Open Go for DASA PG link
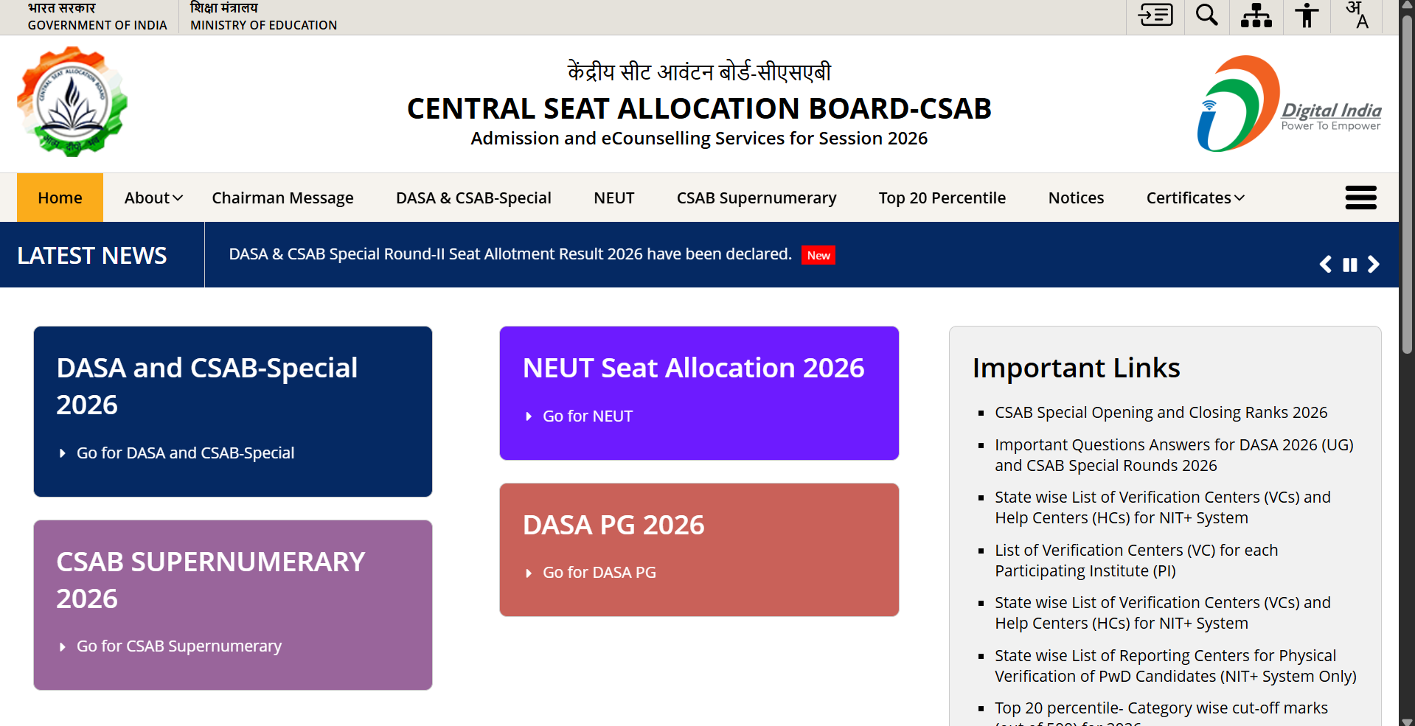The image size is (1415, 726). tap(599, 573)
